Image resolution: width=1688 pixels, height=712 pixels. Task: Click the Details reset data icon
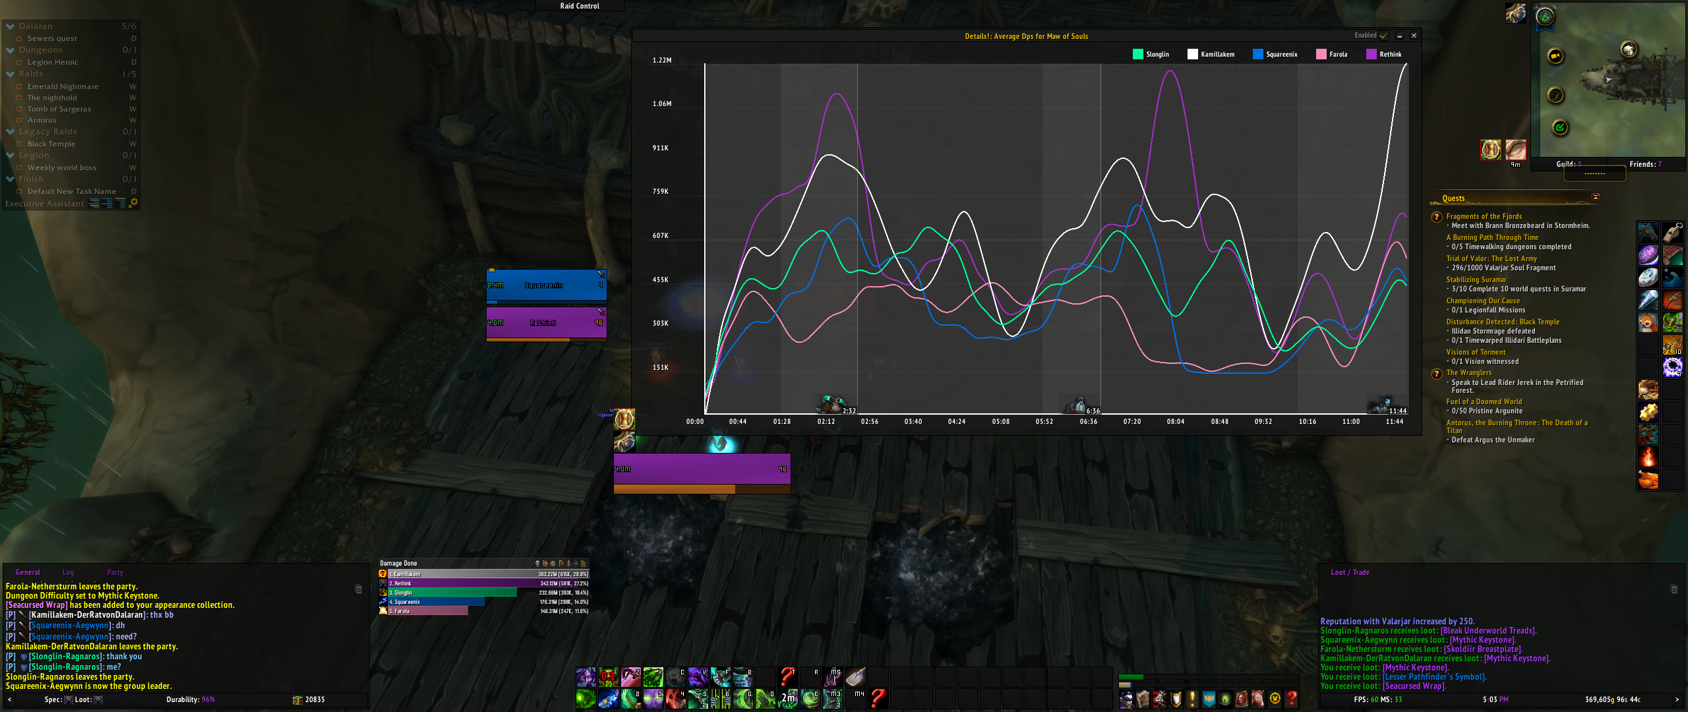pyautogui.click(x=583, y=564)
